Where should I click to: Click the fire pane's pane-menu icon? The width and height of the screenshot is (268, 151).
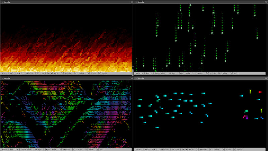[x=132, y=2]
